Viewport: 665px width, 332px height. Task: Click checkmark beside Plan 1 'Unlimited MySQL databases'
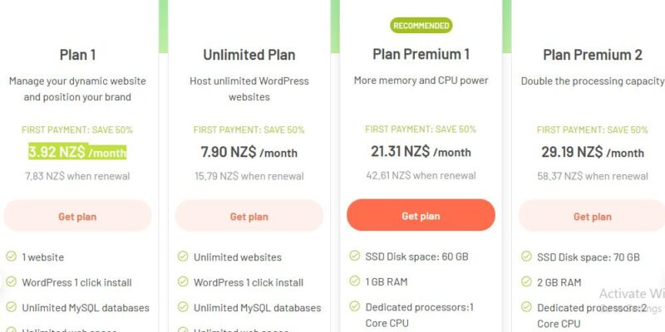tap(11, 307)
